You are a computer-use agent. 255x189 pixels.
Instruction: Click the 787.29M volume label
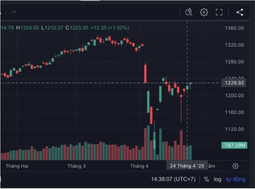[x=234, y=145]
